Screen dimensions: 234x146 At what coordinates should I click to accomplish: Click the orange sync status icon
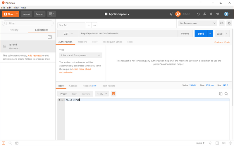178,14
